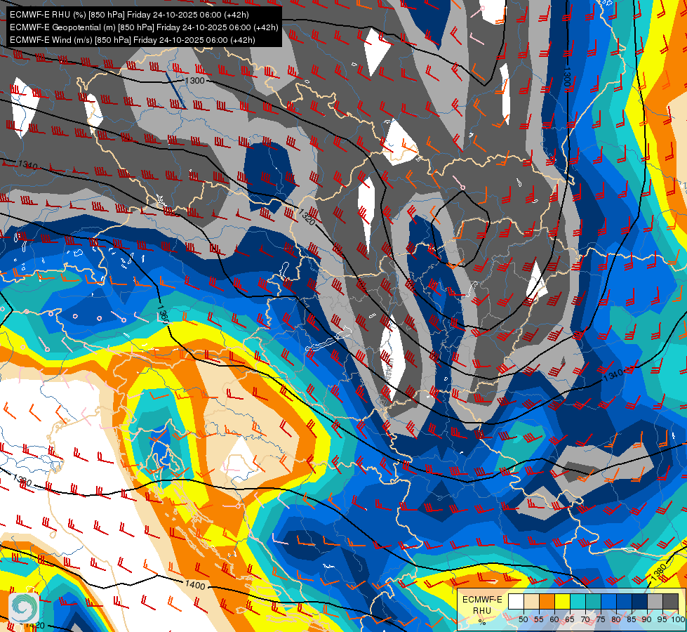Click the legend tick label '100'
Screen dimensions: 687x632
[x=679, y=619]
